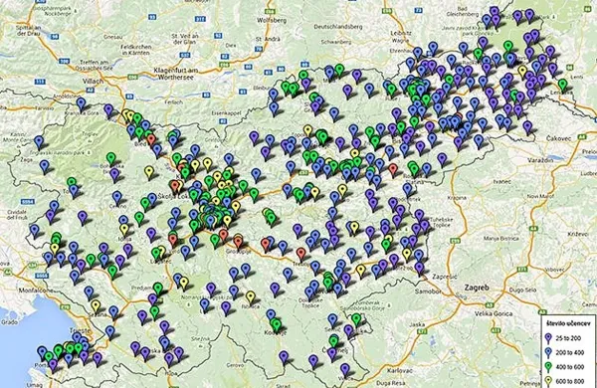Click the yellow legend marker 600 to 800
Viewport: 597px width, 388px height.
coord(548,381)
